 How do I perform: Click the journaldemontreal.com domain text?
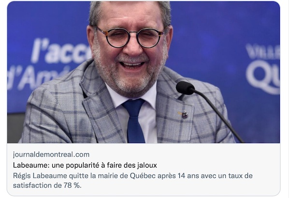click(x=51, y=155)
